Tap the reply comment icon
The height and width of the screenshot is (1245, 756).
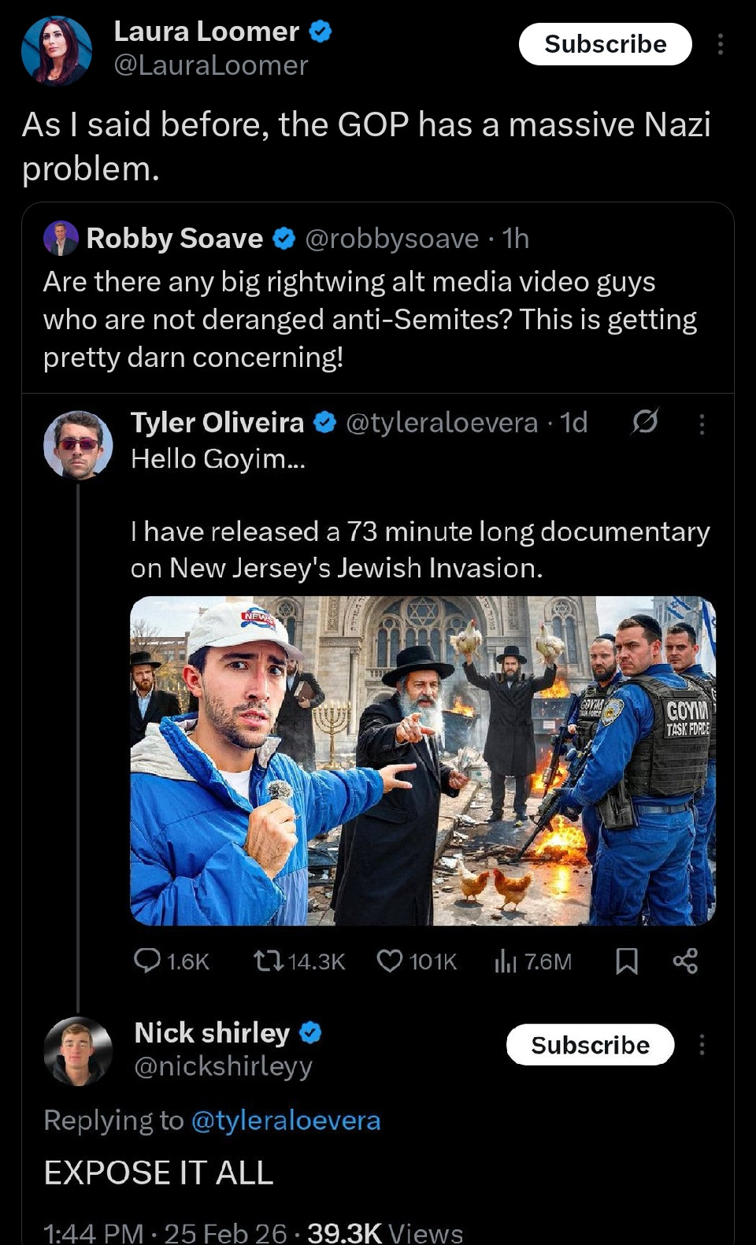pyautogui.click(x=148, y=960)
